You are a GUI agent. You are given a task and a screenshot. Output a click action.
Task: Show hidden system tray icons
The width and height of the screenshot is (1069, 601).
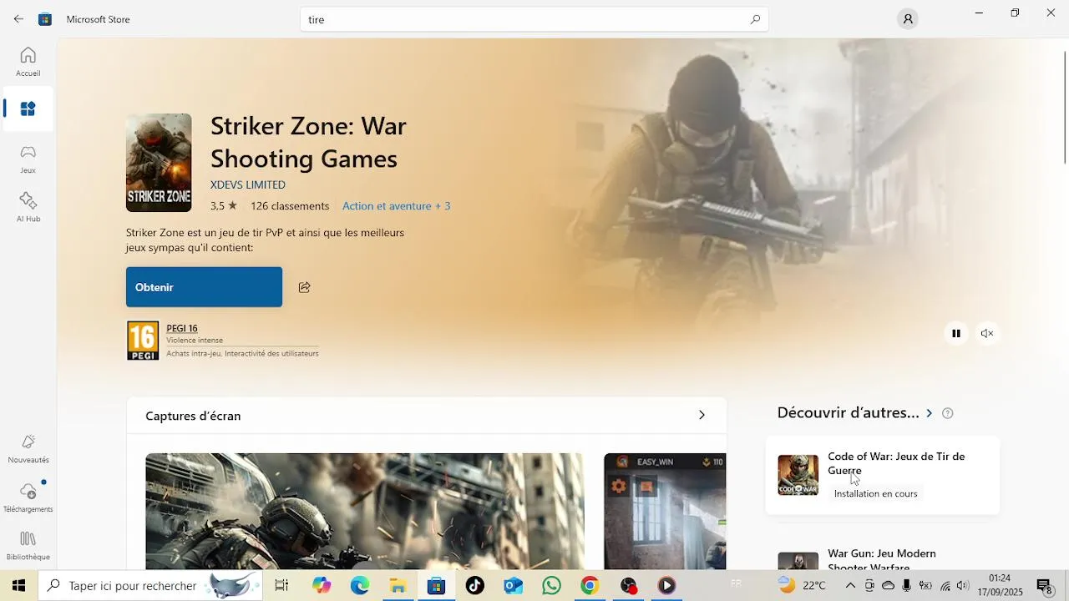[851, 585]
